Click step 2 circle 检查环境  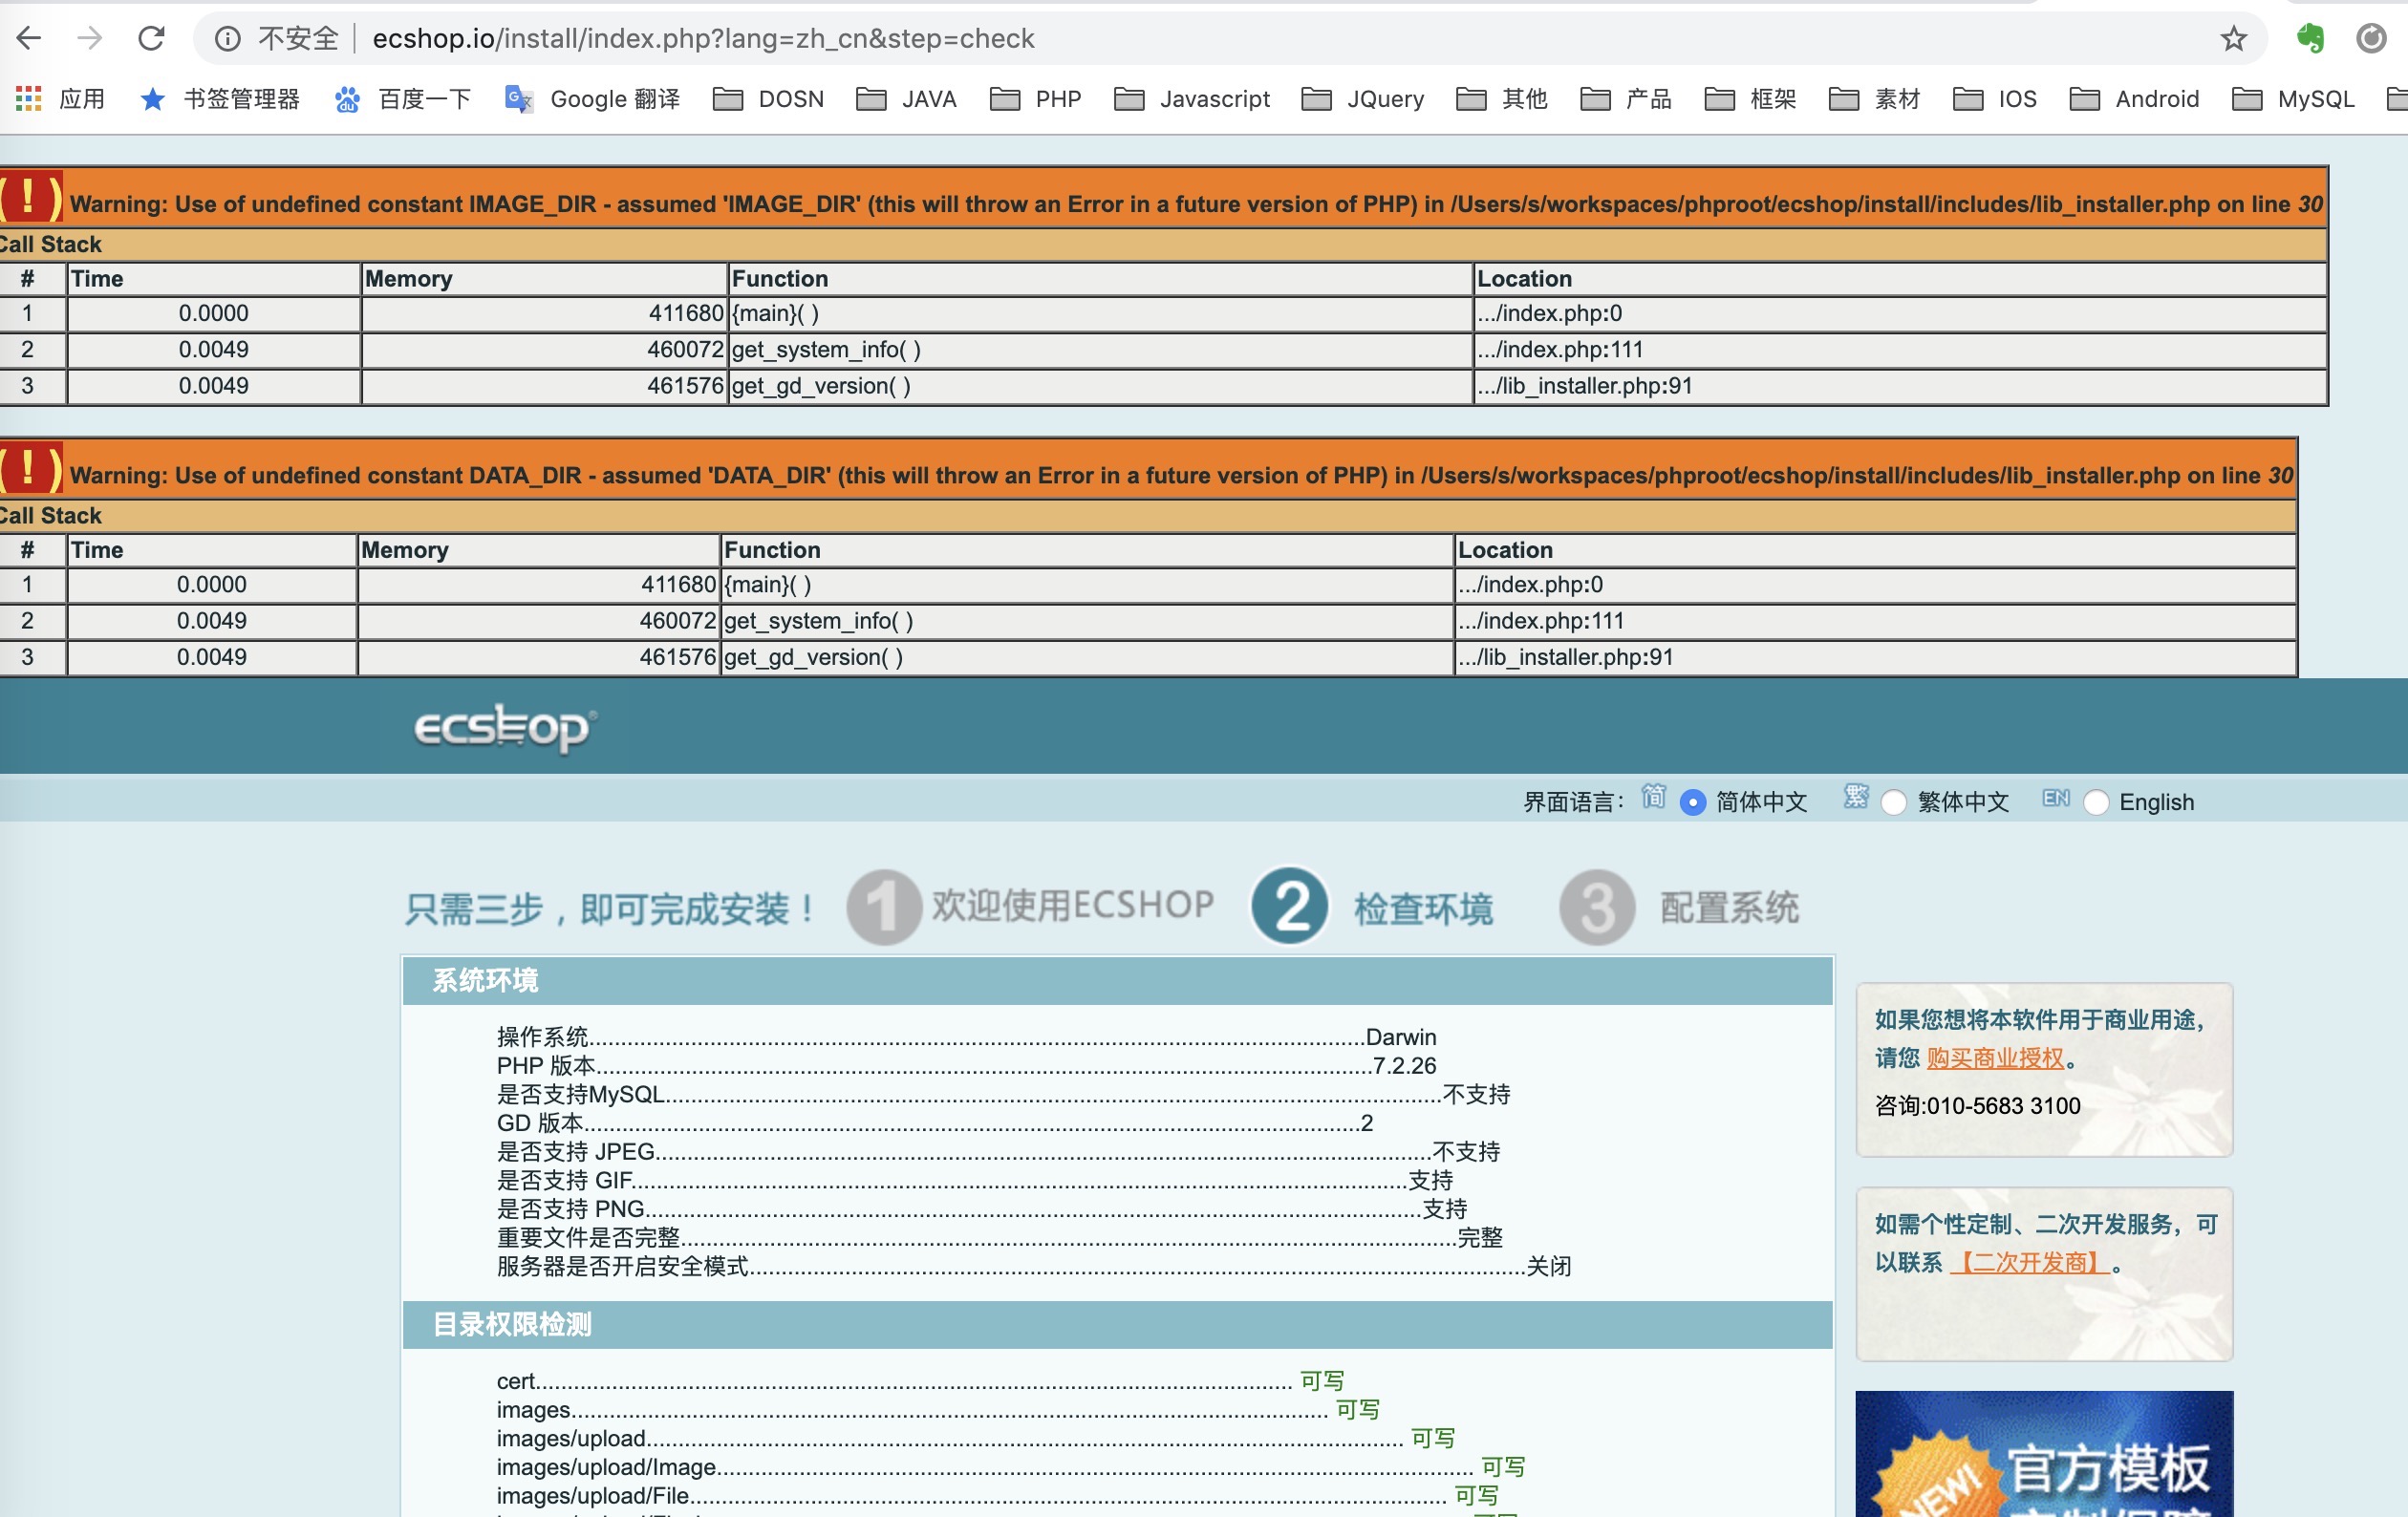(x=1290, y=906)
